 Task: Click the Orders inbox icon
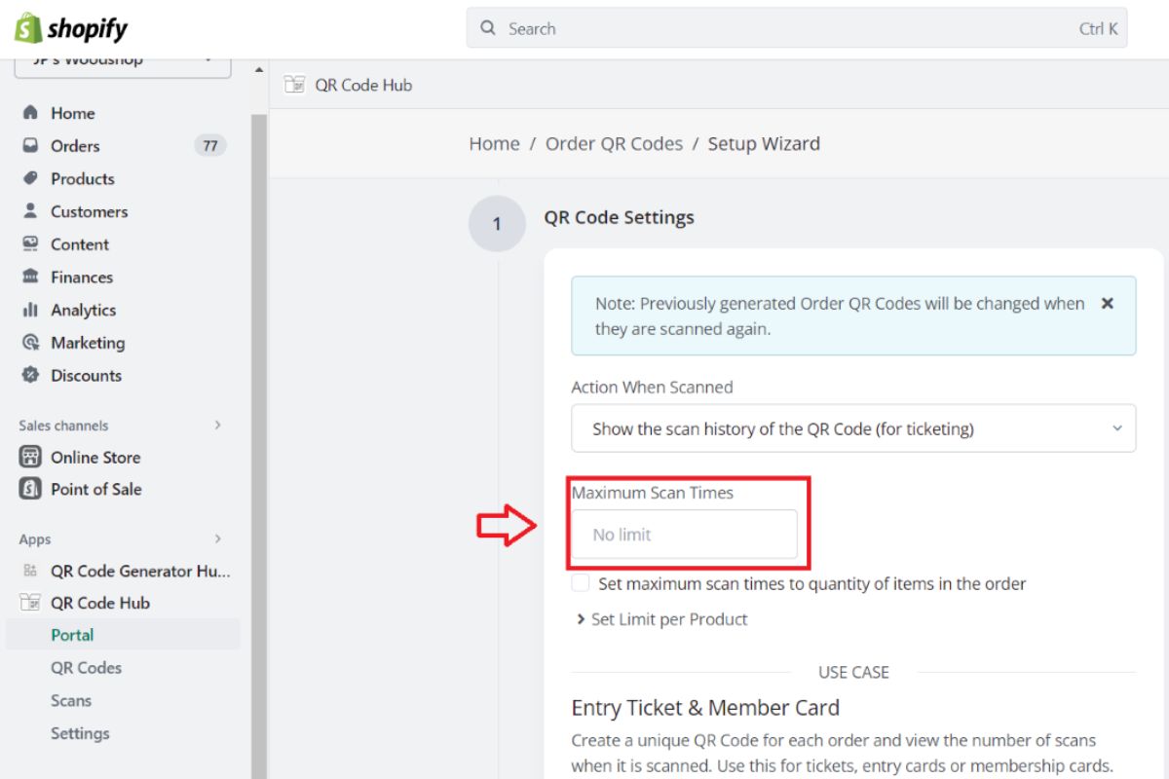(30, 146)
